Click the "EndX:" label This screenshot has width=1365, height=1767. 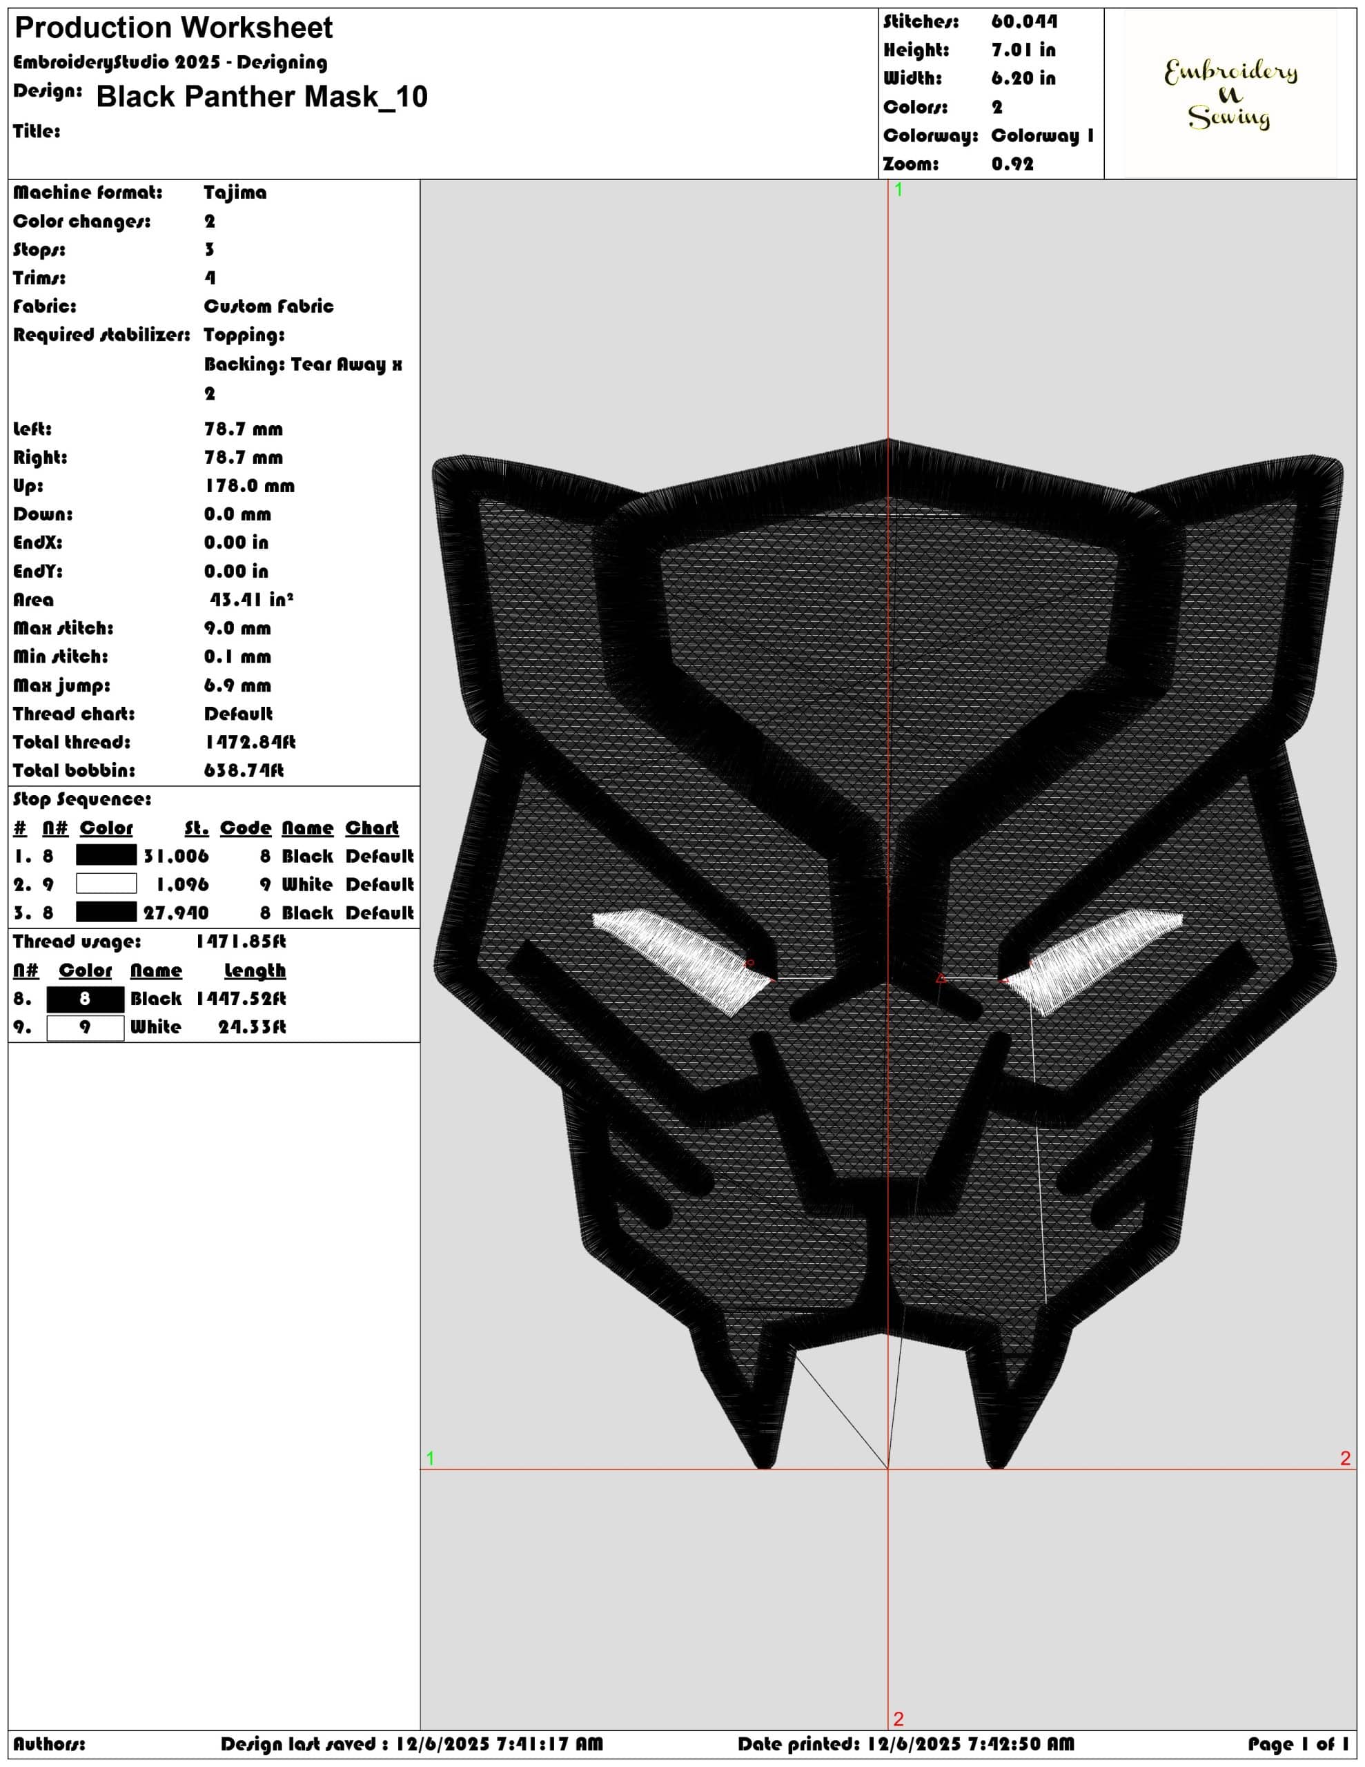click(x=37, y=543)
